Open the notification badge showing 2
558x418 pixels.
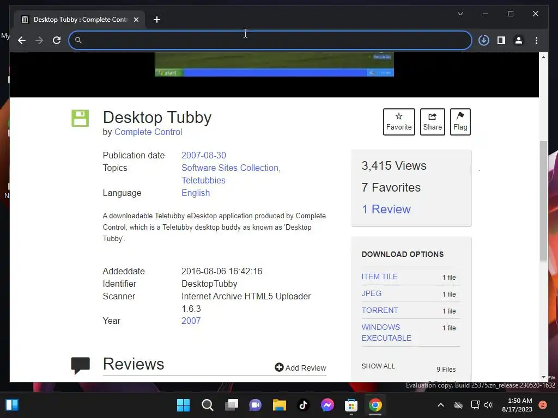pos(542,405)
